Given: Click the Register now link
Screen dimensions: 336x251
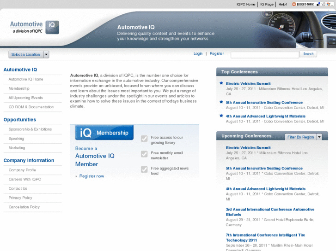Looking at the screenshot, I should [x=92, y=176].
